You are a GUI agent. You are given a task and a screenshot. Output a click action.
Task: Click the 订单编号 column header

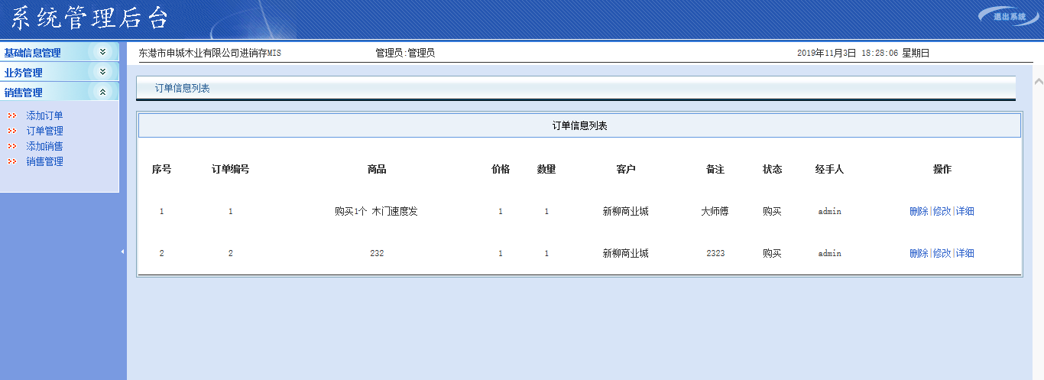(x=230, y=169)
